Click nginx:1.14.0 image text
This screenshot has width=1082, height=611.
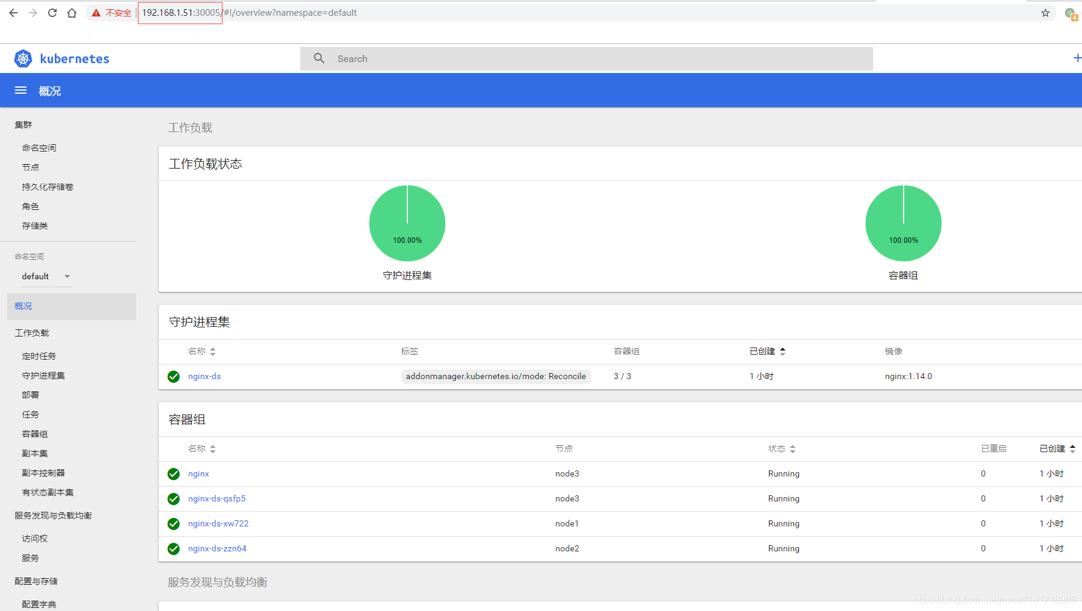coord(908,377)
